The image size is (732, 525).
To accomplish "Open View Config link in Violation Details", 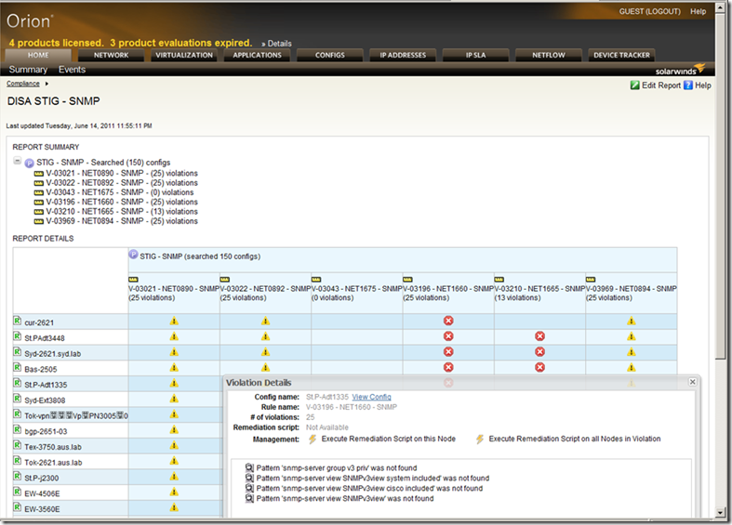I will 372,397.
